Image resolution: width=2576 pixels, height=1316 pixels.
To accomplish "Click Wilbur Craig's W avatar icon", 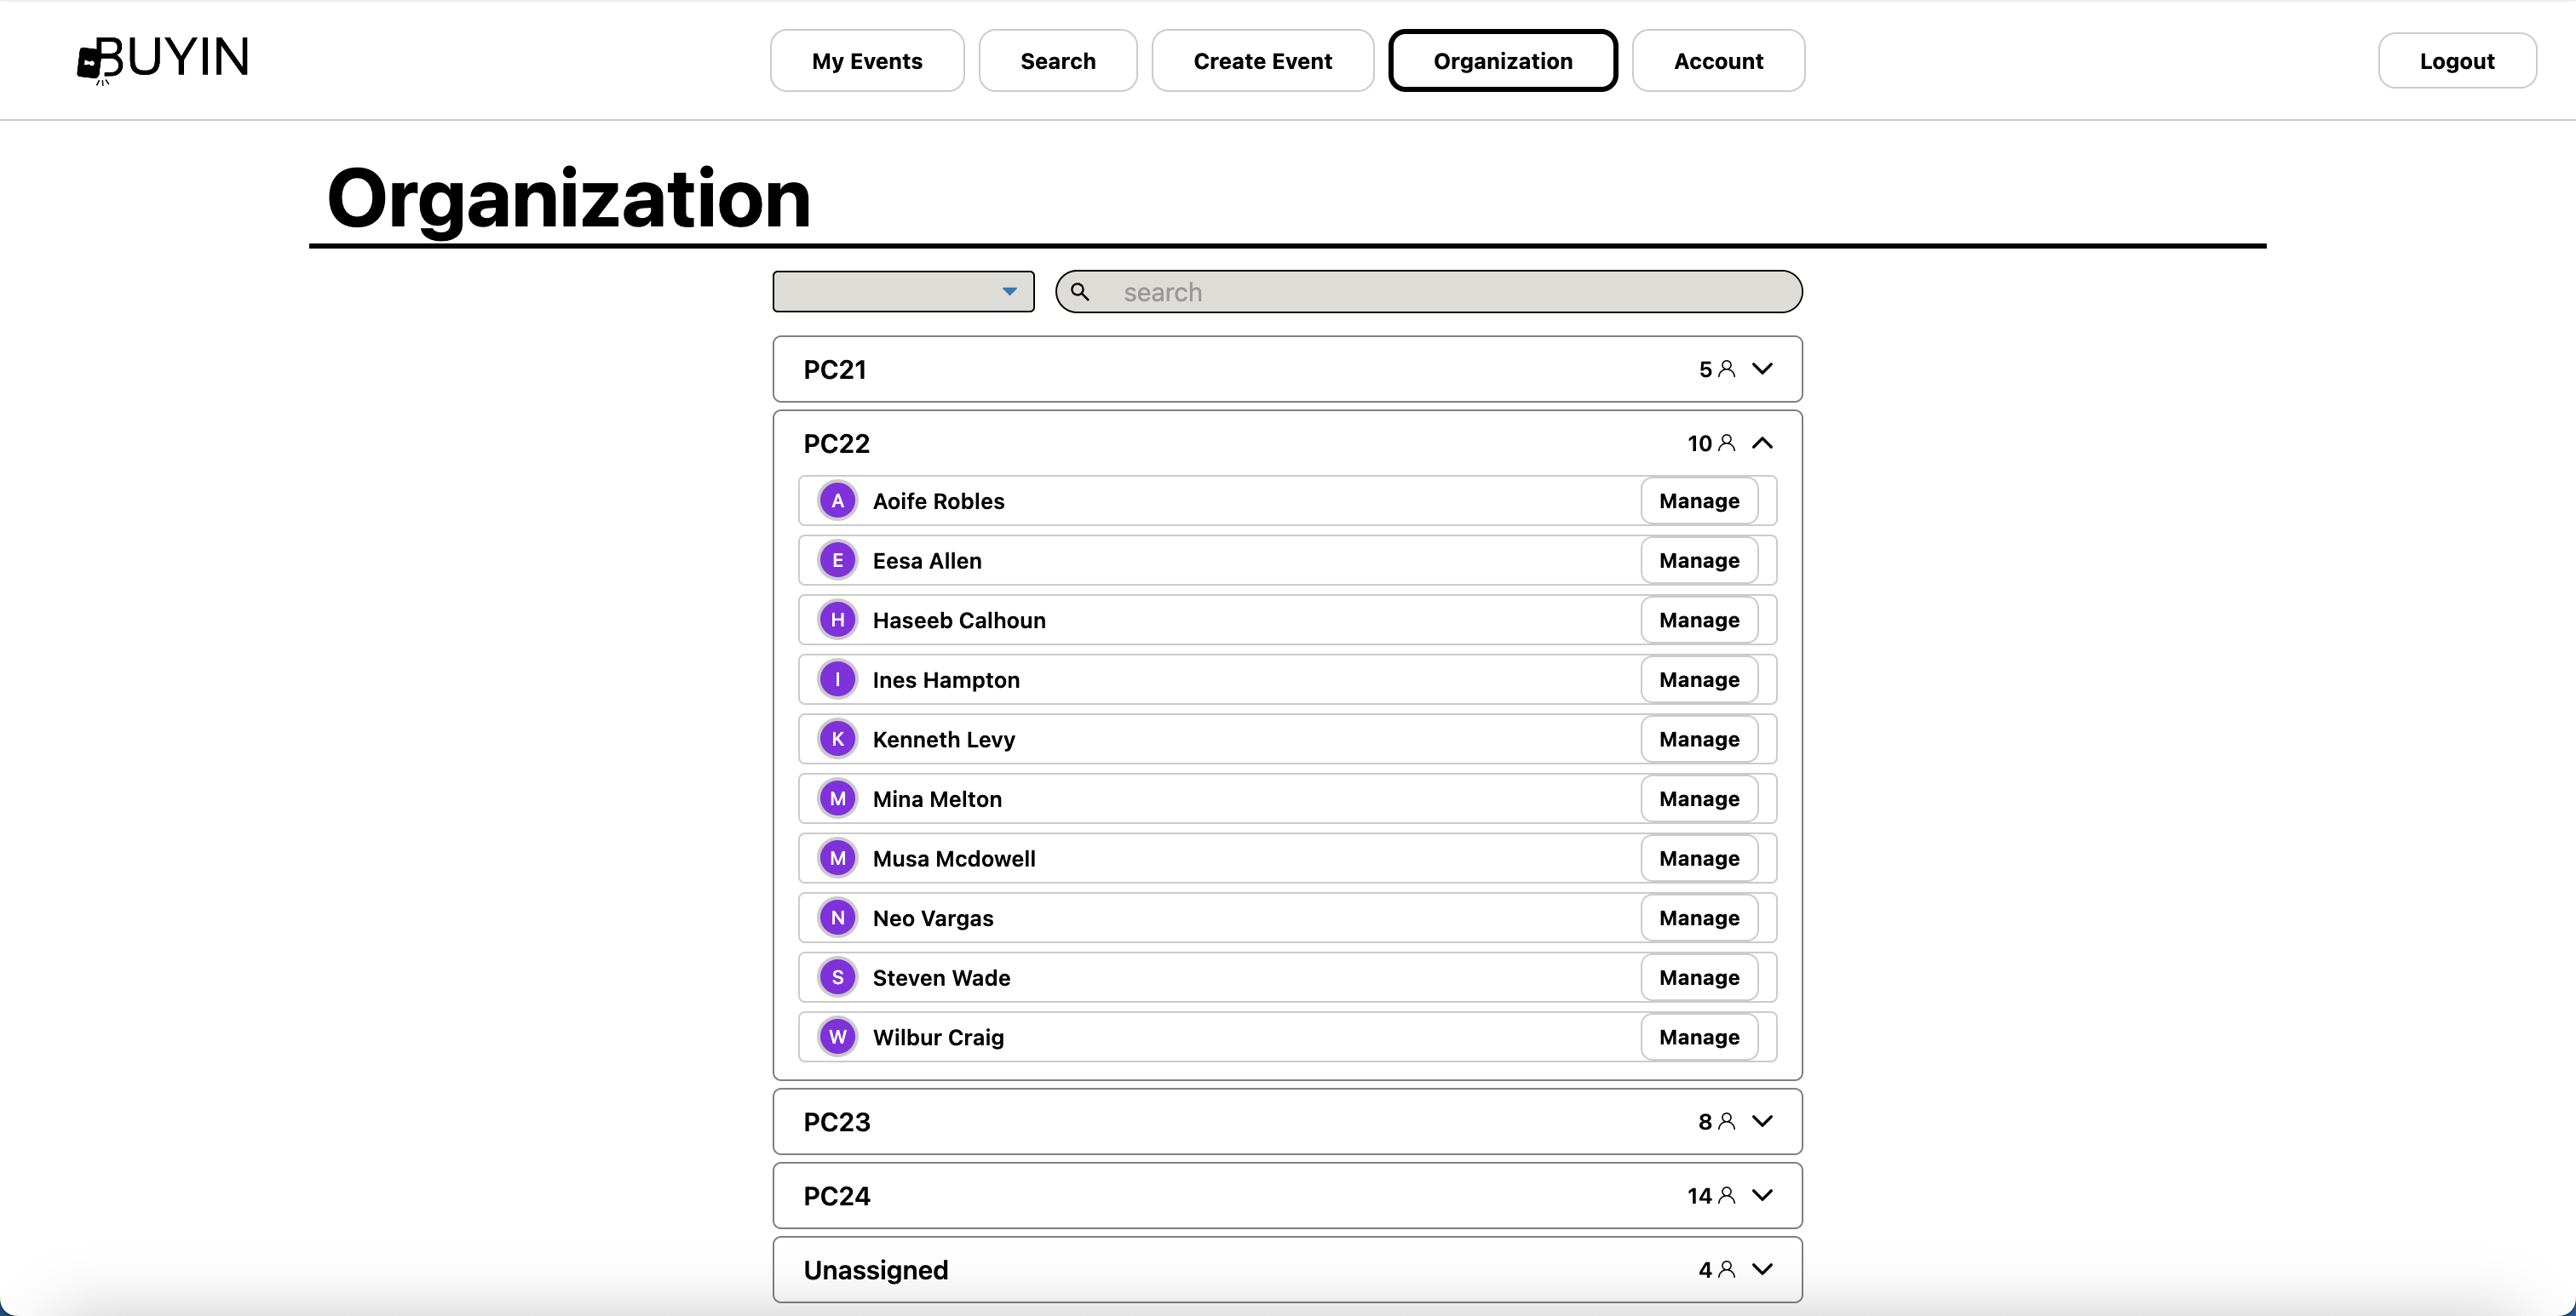I will pyautogui.click(x=837, y=1037).
